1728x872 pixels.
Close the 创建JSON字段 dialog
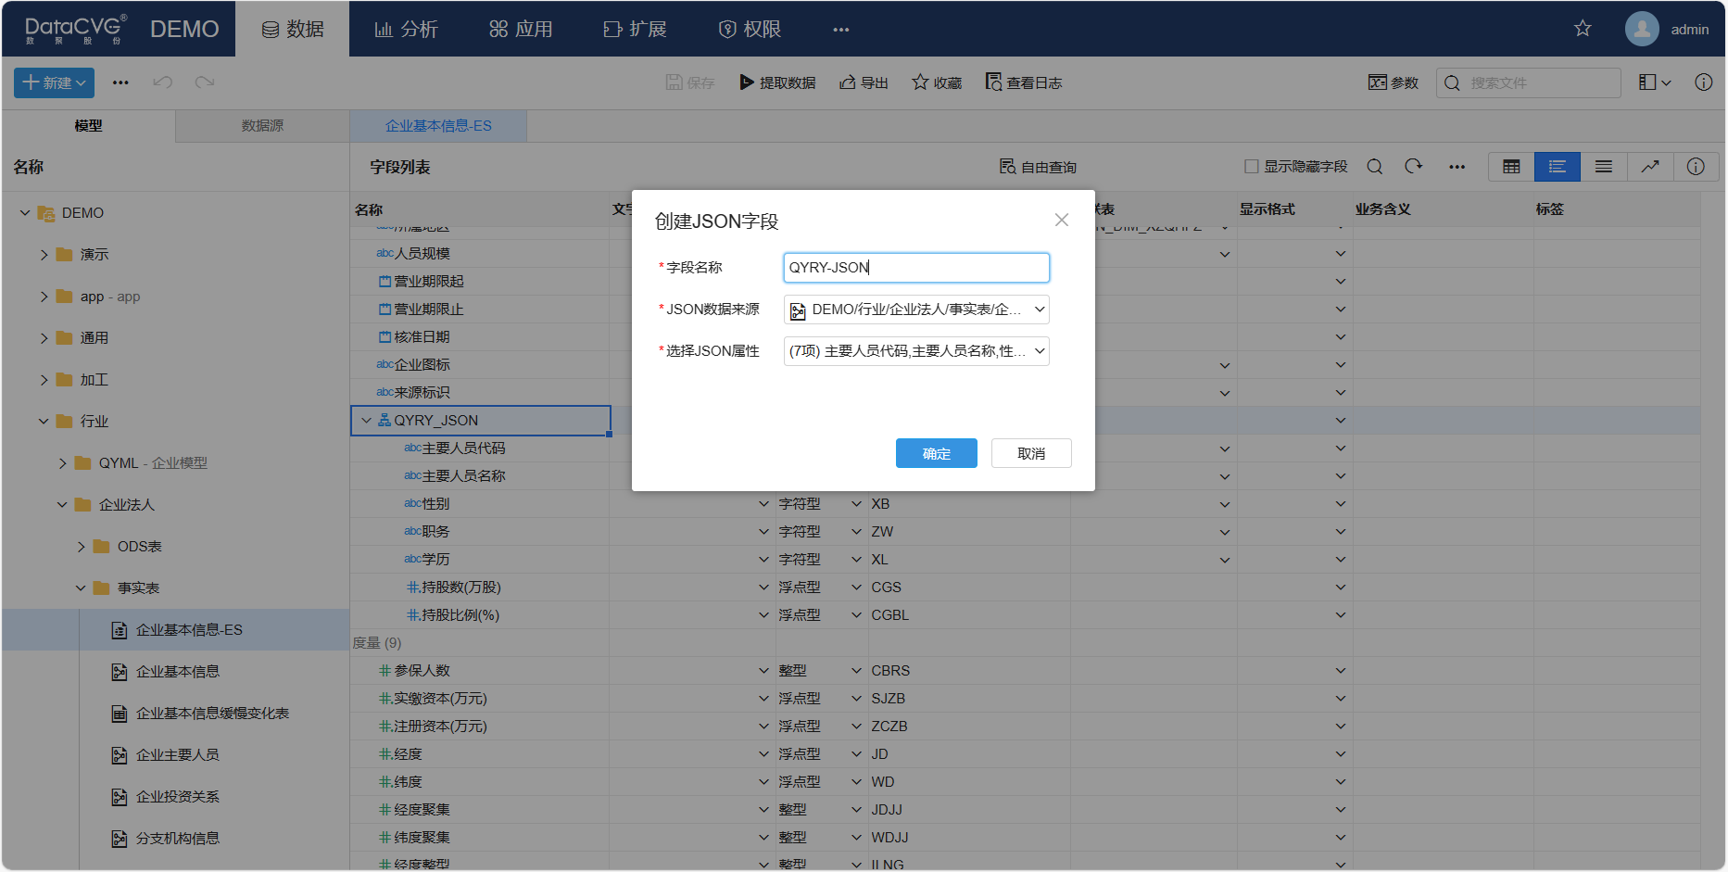[x=1062, y=220]
